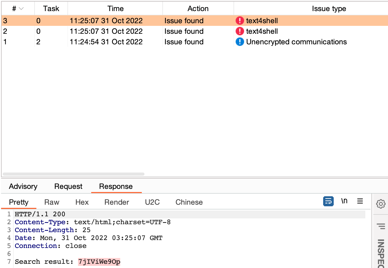Click the blue info icon for Unencrypted communications

240,42
